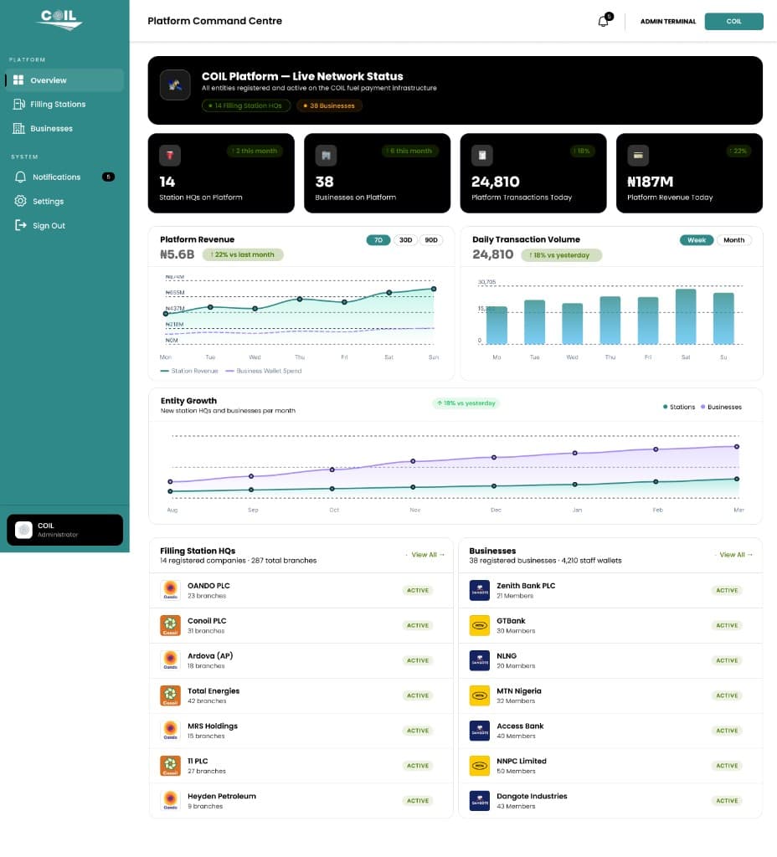Click the notifications count badge in sidebar

(x=108, y=177)
